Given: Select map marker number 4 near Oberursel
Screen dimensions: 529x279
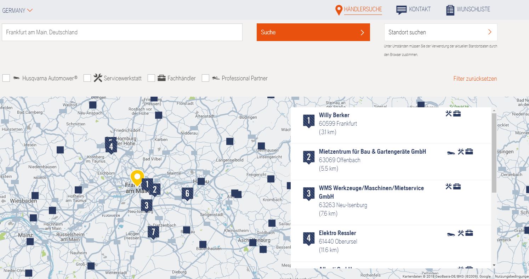Looking at the screenshot, I should pos(111,146).
